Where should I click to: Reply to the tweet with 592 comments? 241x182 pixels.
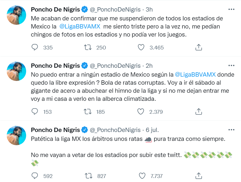point(35,176)
